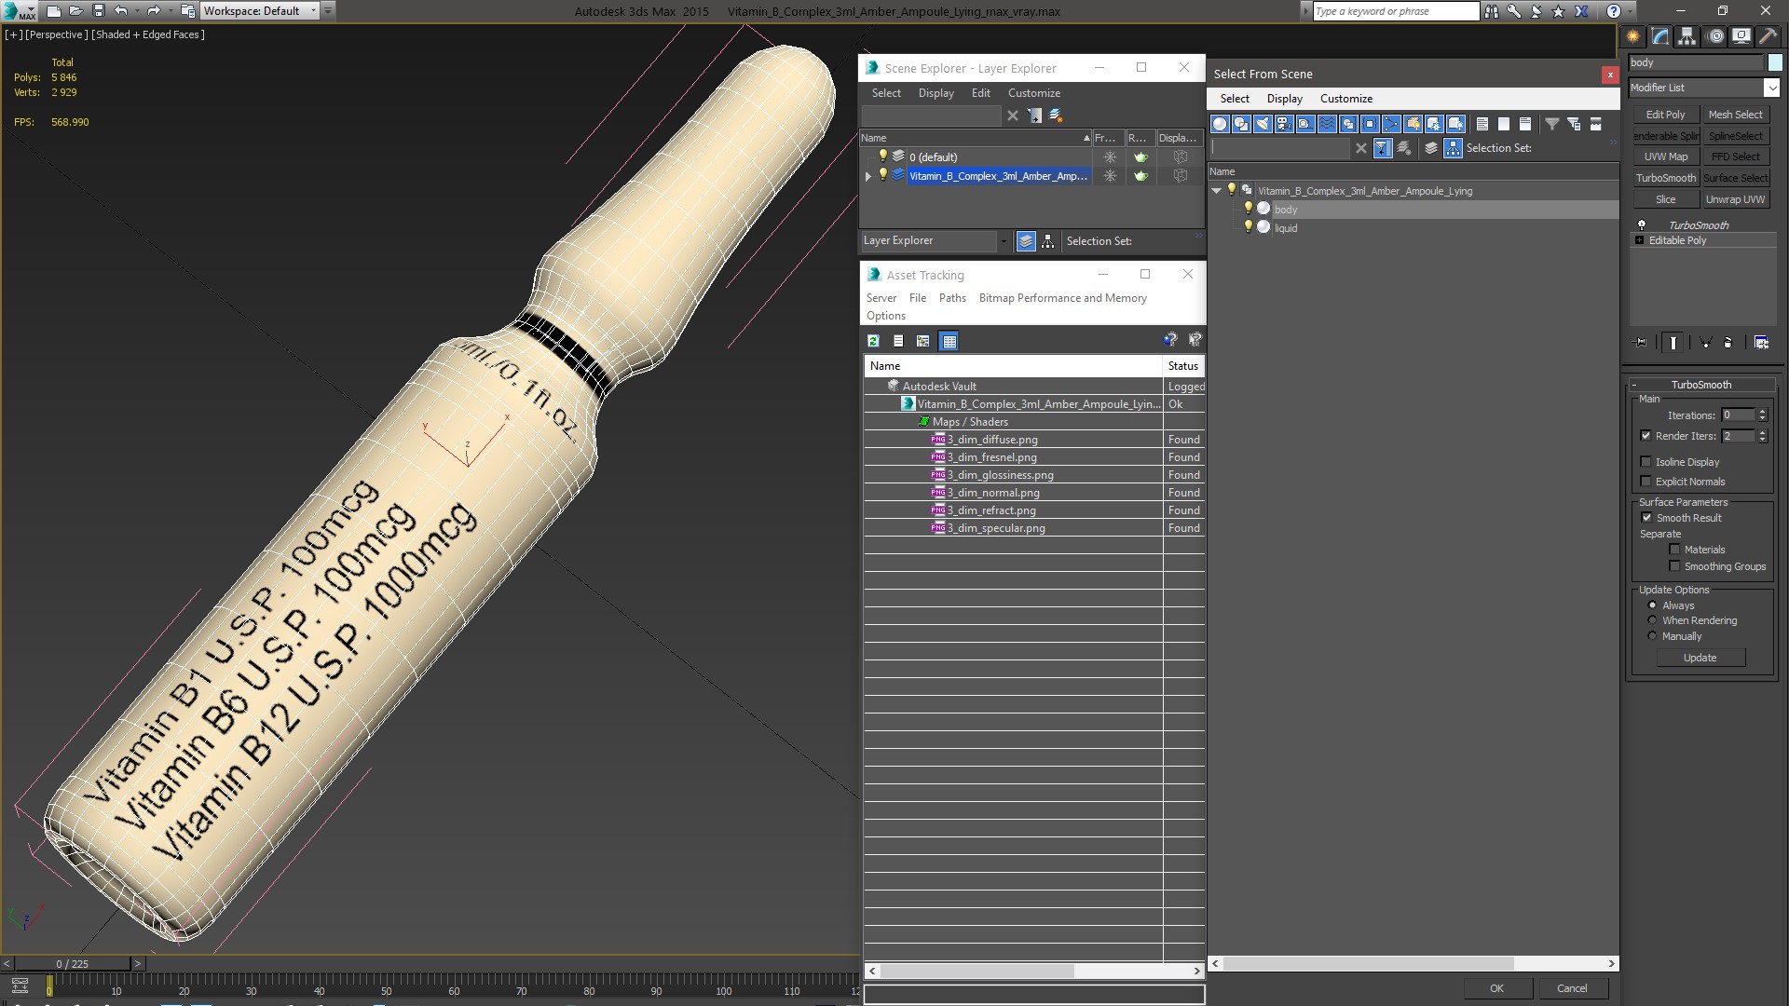The image size is (1789, 1006).
Task: Enable Explicit Normals checkbox
Action: tap(1646, 482)
